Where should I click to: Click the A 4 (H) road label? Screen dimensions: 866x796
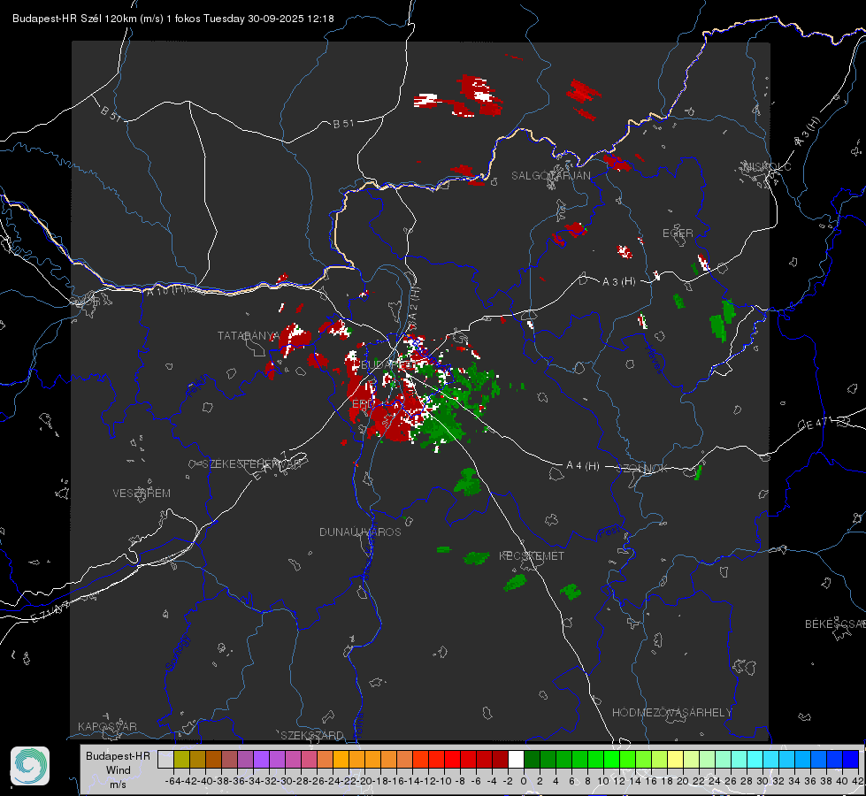(x=582, y=466)
